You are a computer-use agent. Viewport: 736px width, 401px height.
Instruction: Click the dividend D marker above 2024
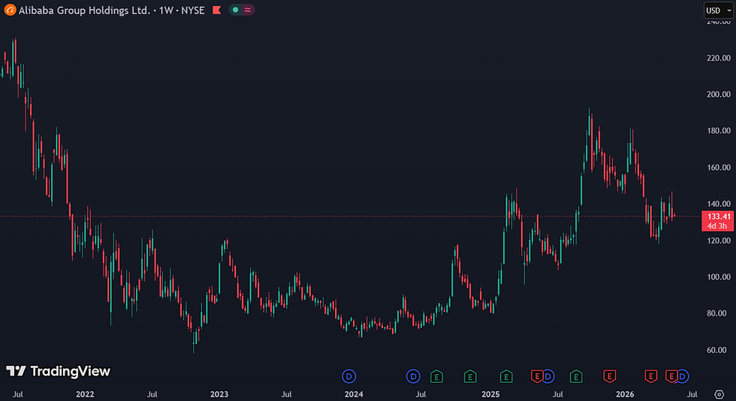348,376
